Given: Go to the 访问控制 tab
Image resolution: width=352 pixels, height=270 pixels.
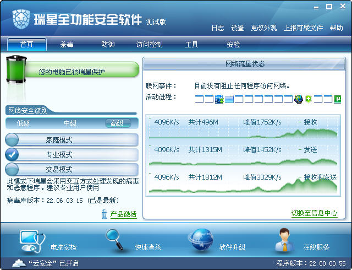Looking at the screenshot, I should [x=150, y=45].
